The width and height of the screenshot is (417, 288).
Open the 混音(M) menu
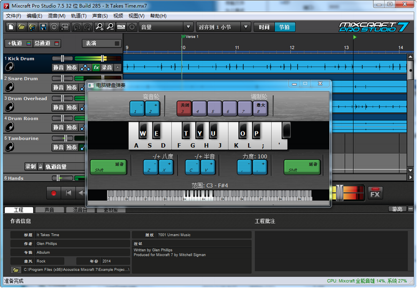(x=56, y=16)
